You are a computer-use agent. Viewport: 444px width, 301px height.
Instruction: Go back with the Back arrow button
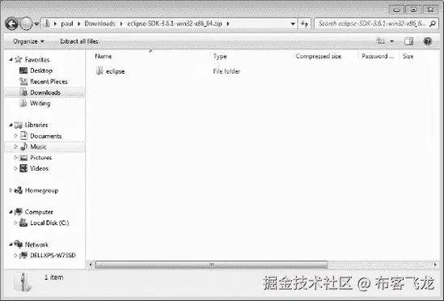point(12,23)
